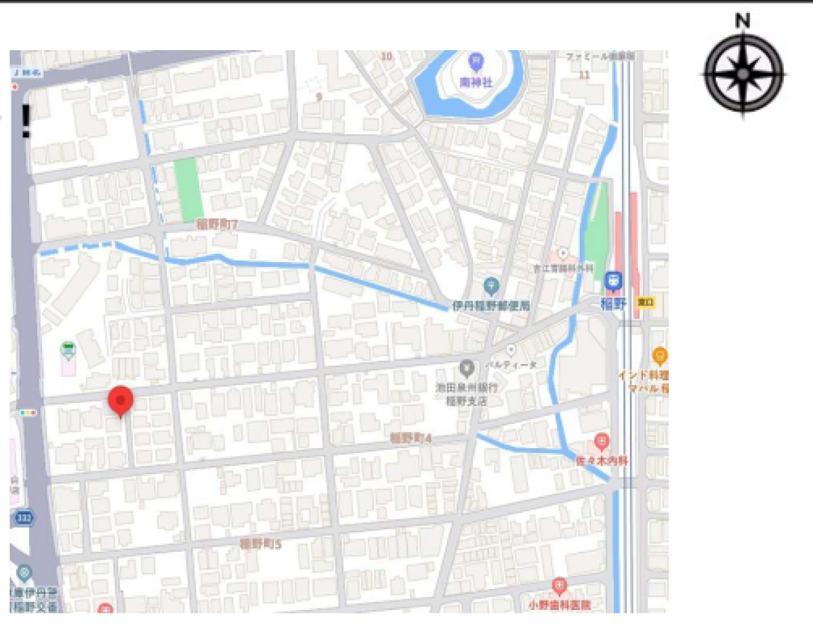Click the 稲野町5 district label
The image size is (813, 631).
click(x=260, y=543)
